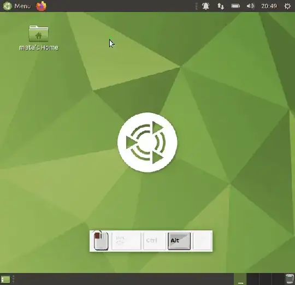The height and width of the screenshot is (285, 295).
Task: Show the calendar from the 20:49 clock
Action: (x=269, y=6)
